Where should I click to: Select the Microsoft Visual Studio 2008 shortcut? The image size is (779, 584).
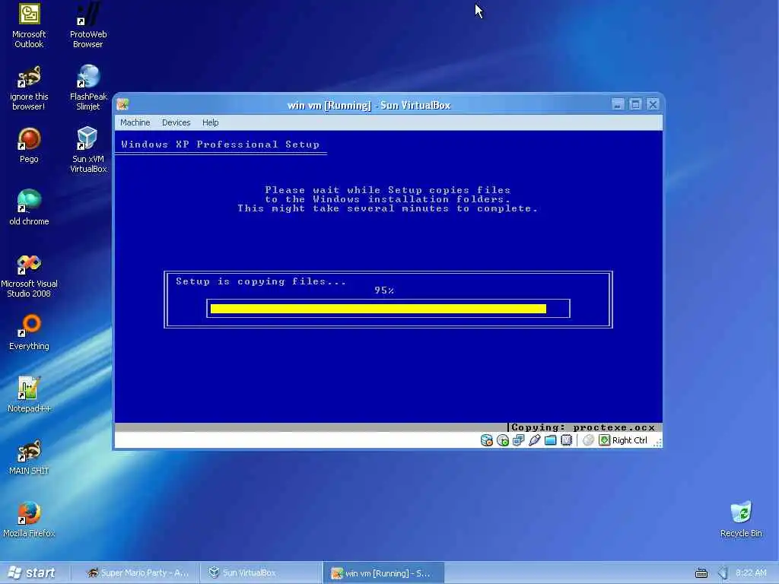[29, 276]
